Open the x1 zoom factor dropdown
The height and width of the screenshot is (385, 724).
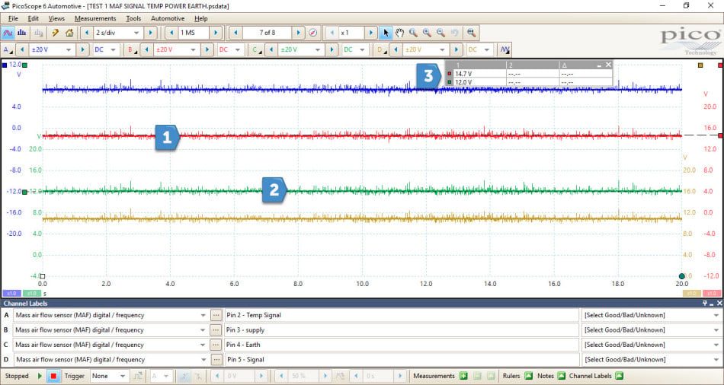click(351, 33)
